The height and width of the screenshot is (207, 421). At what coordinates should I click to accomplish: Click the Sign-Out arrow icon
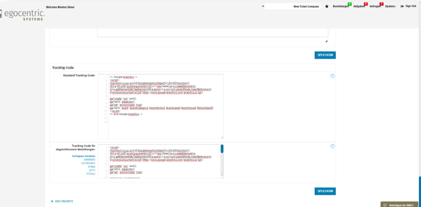[402, 6]
